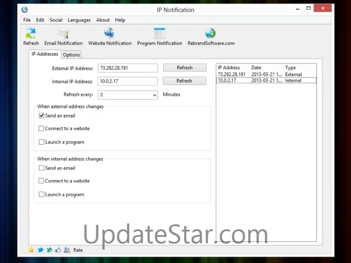This screenshot has height=263, width=351.
Task: Click the Date column header
Action: [266, 67]
